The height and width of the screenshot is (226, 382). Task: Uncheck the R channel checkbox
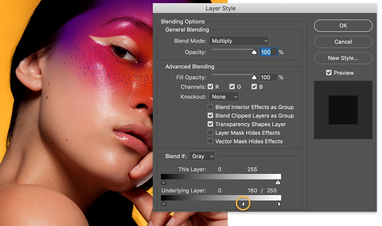210,87
